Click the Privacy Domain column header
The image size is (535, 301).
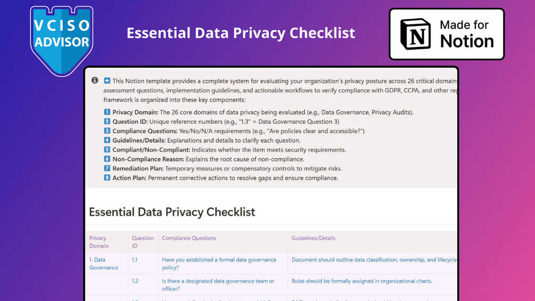pos(99,242)
